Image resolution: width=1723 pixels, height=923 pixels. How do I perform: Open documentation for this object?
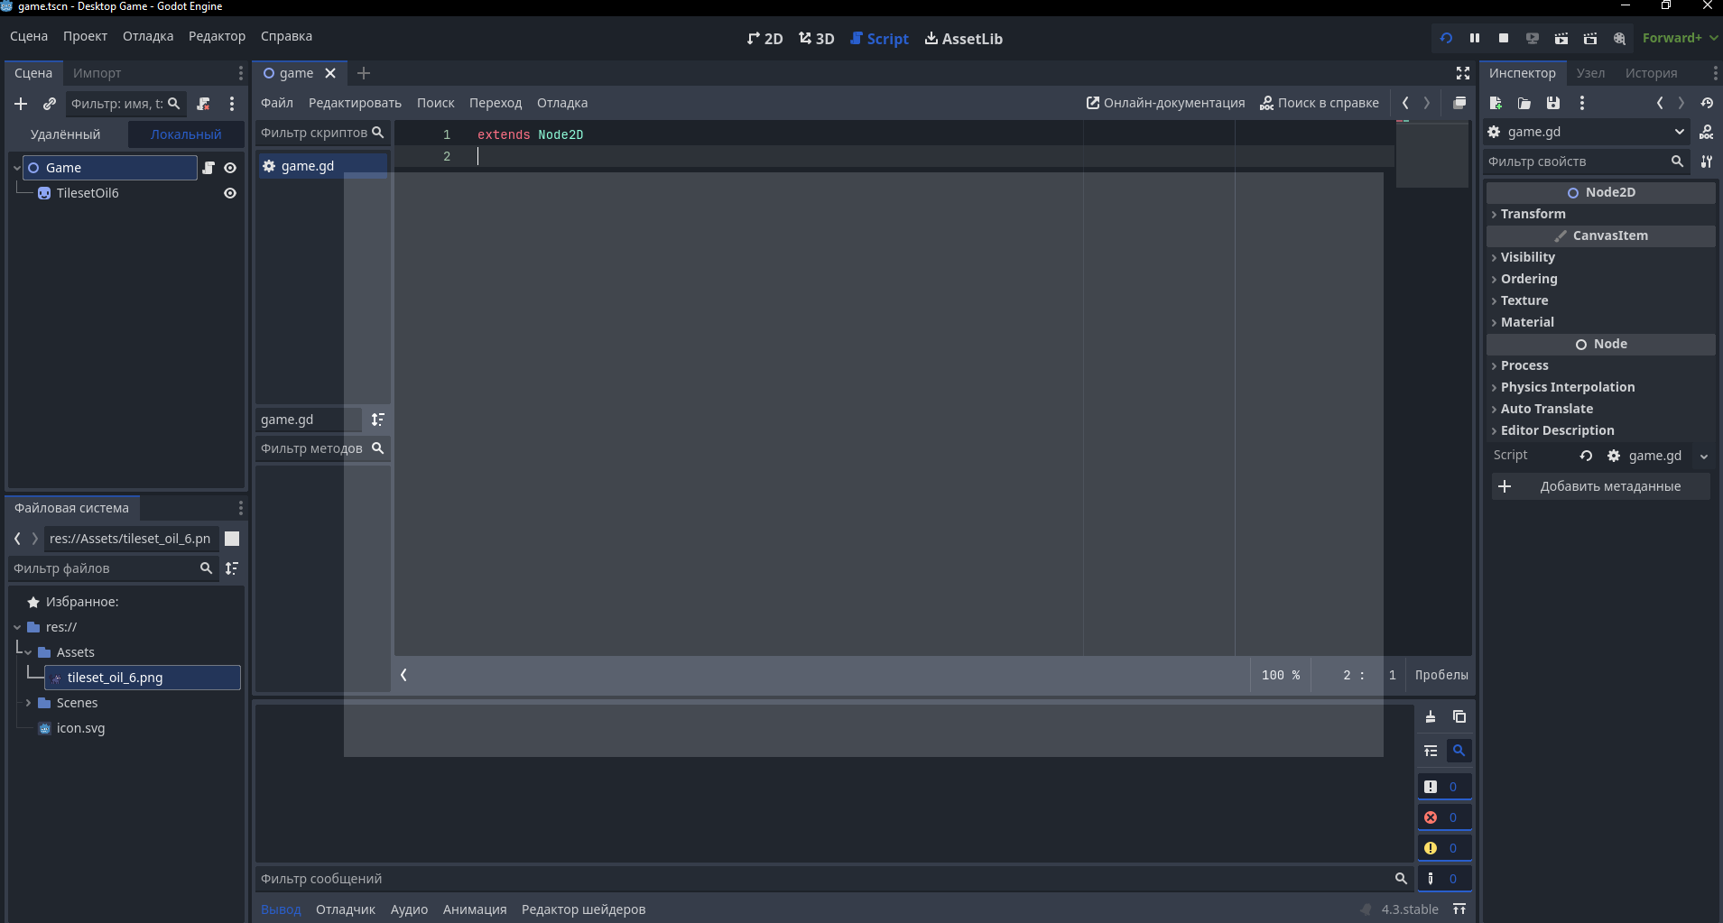[x=1707, y=132]
